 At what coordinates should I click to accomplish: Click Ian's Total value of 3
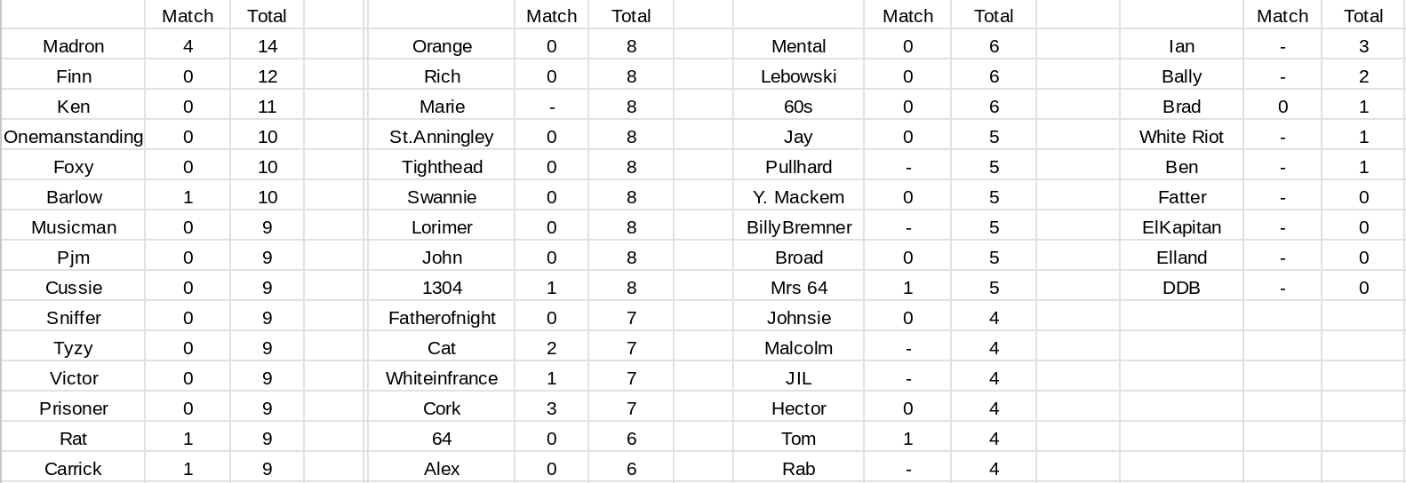[x=1363, y=46]
